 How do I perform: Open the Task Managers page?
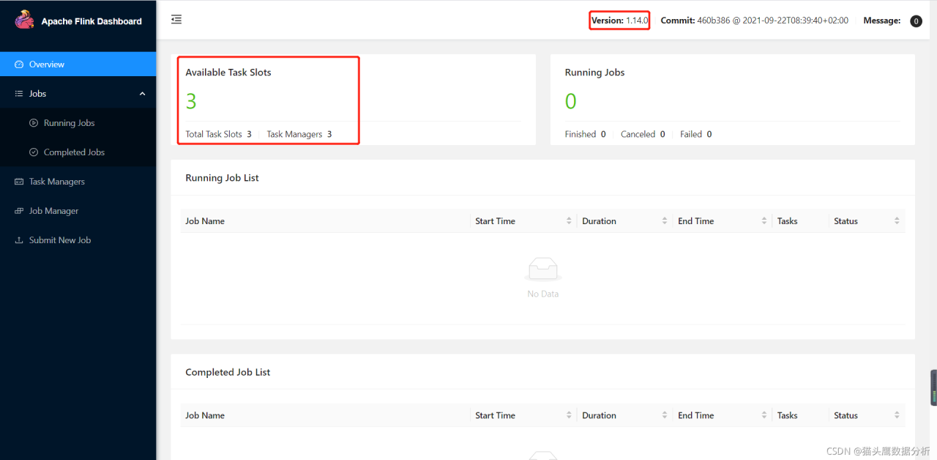point(57,182)
